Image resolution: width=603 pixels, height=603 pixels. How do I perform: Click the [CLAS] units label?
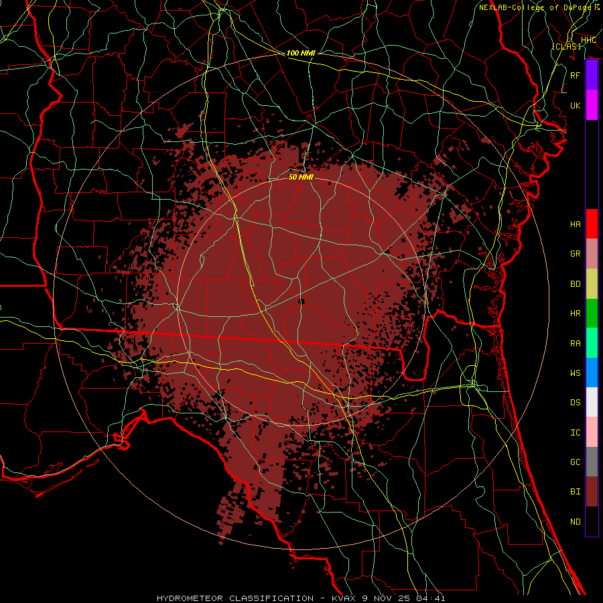pos(566,46)
